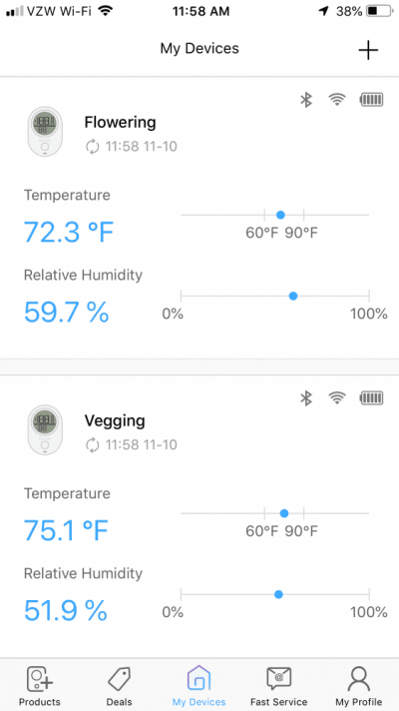
Task: Tap Flowering device Bluetooth icon
Action: pyautogui.click(x=306, y=99)
